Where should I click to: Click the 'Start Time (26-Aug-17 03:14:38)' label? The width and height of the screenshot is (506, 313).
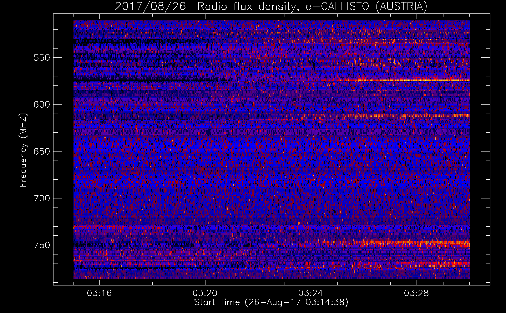click(x=271, y=302)
